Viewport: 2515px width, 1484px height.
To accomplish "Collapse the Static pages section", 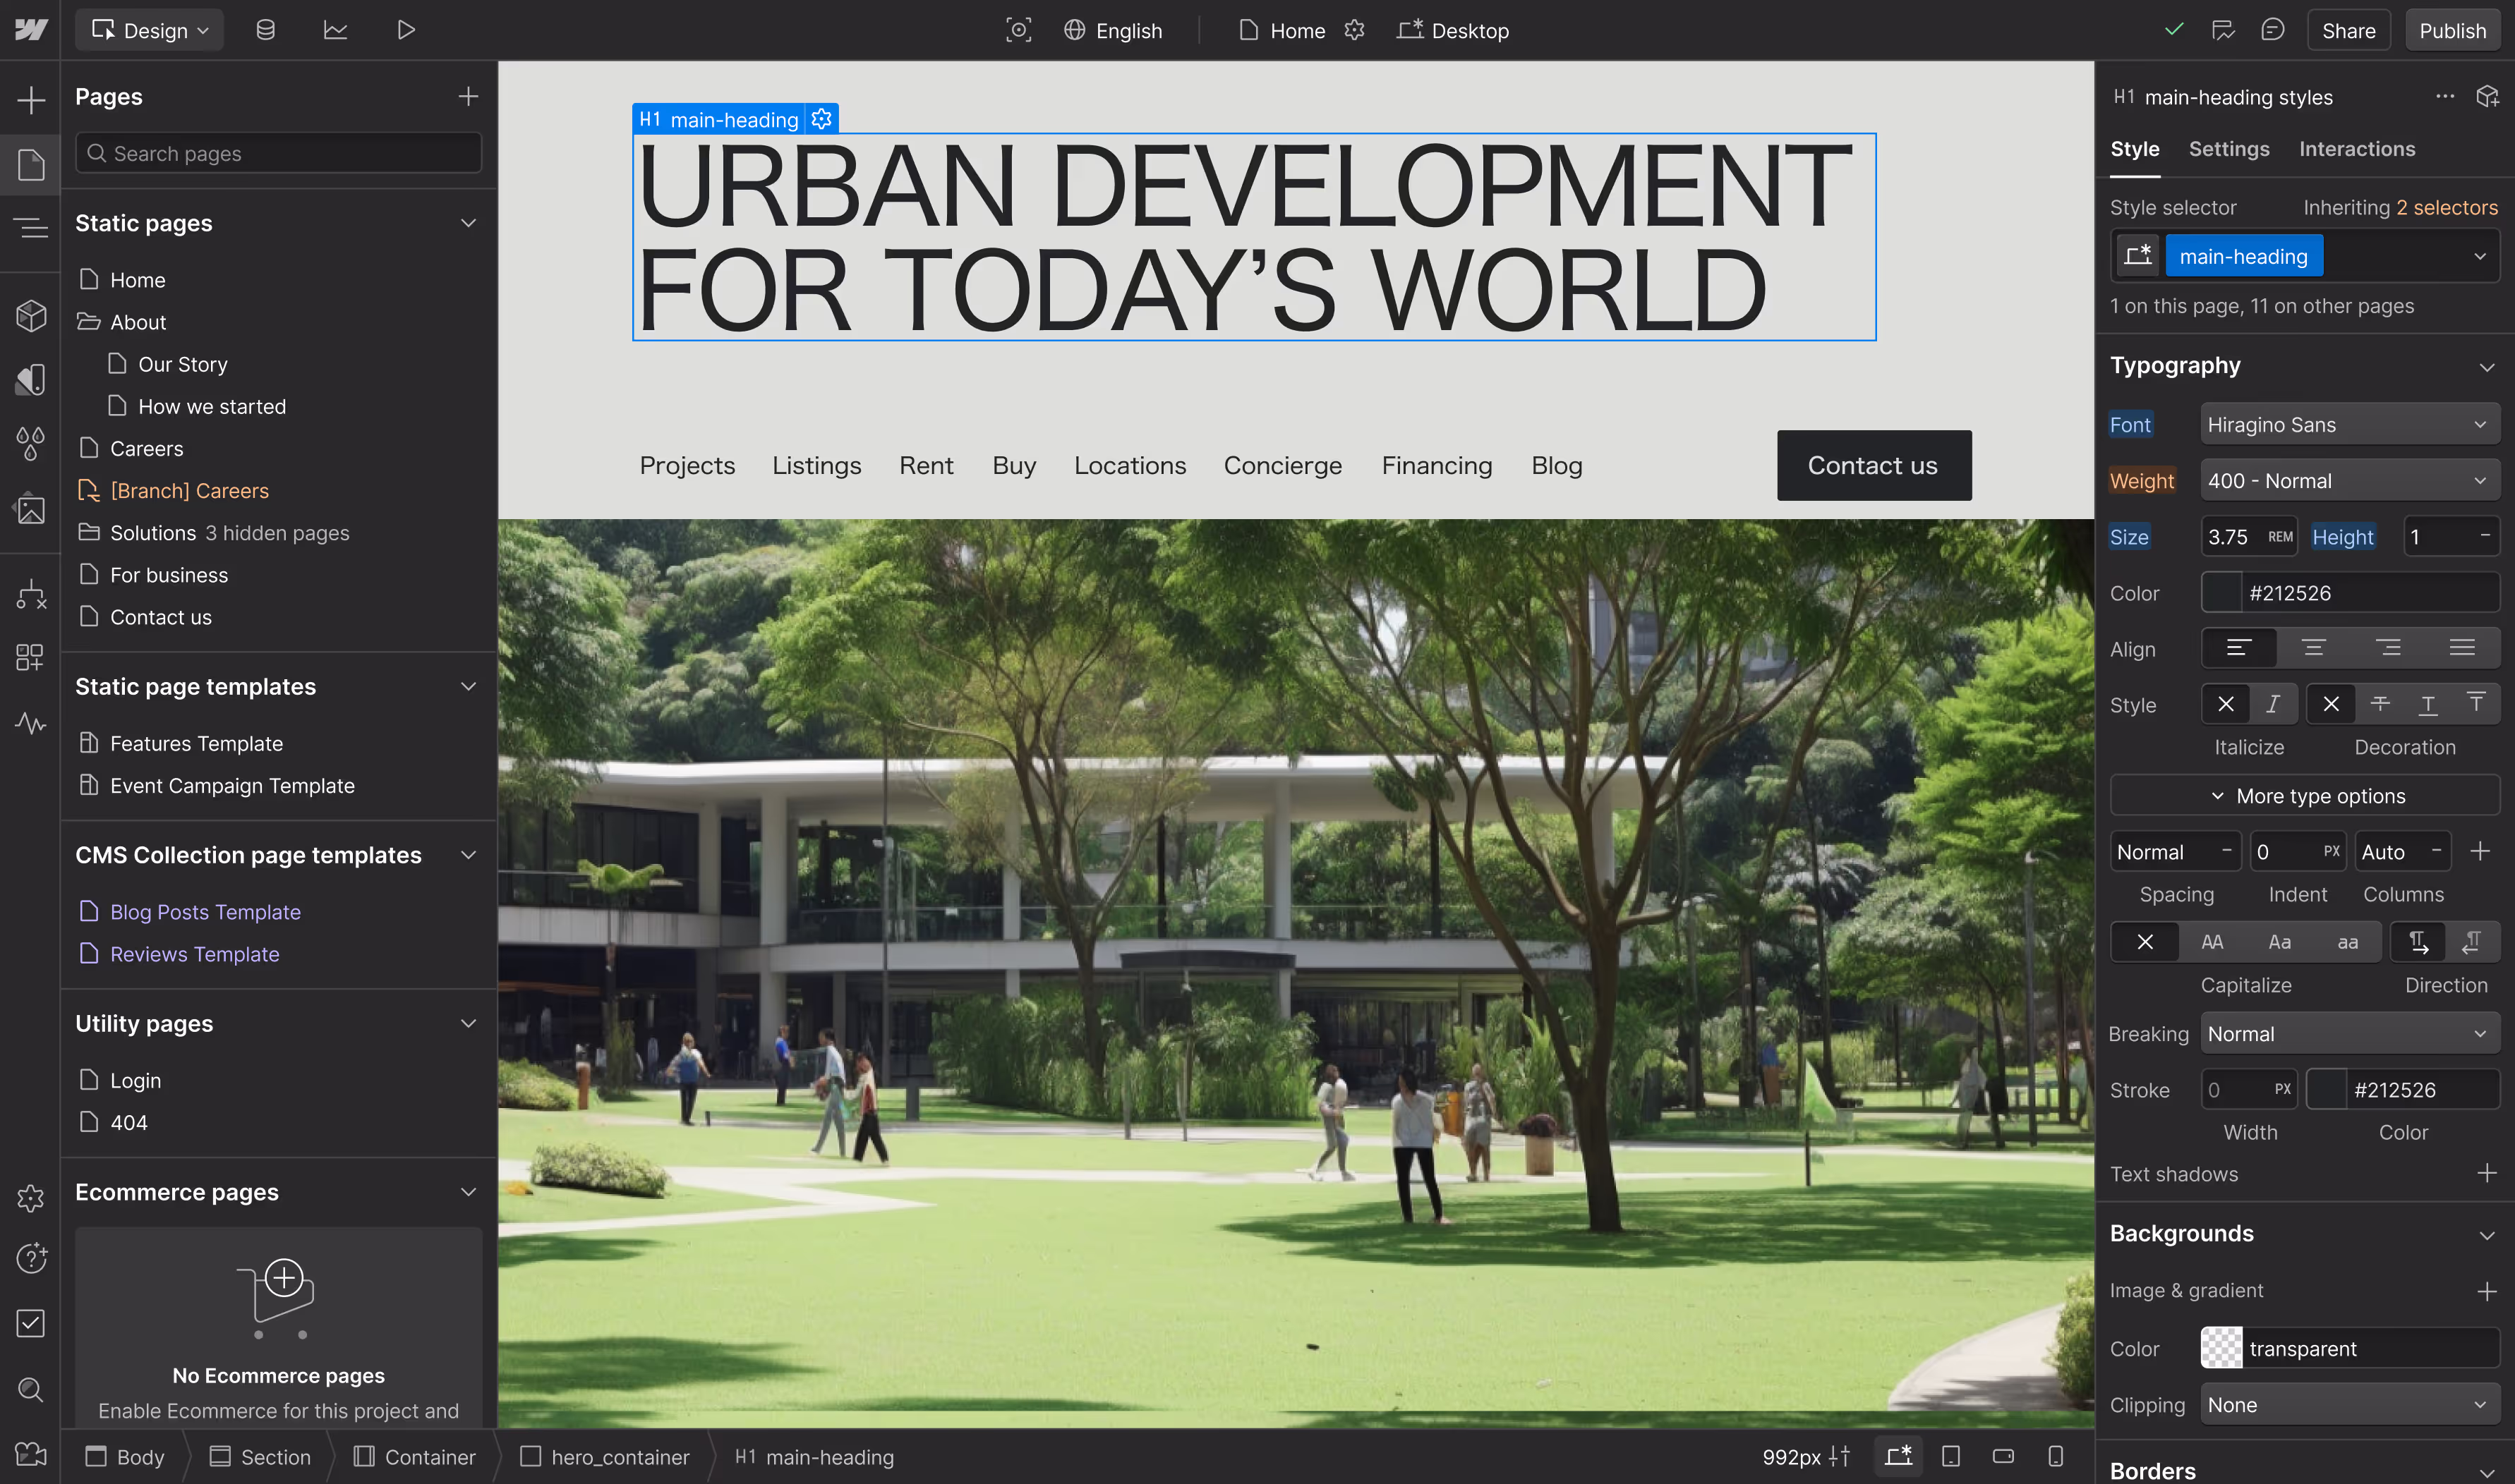I will [x=468, y=222].
